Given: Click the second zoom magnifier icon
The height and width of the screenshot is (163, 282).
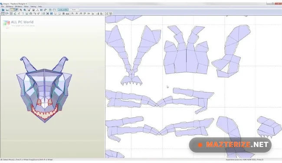Looking at the screenshot, I should (25, 10).
